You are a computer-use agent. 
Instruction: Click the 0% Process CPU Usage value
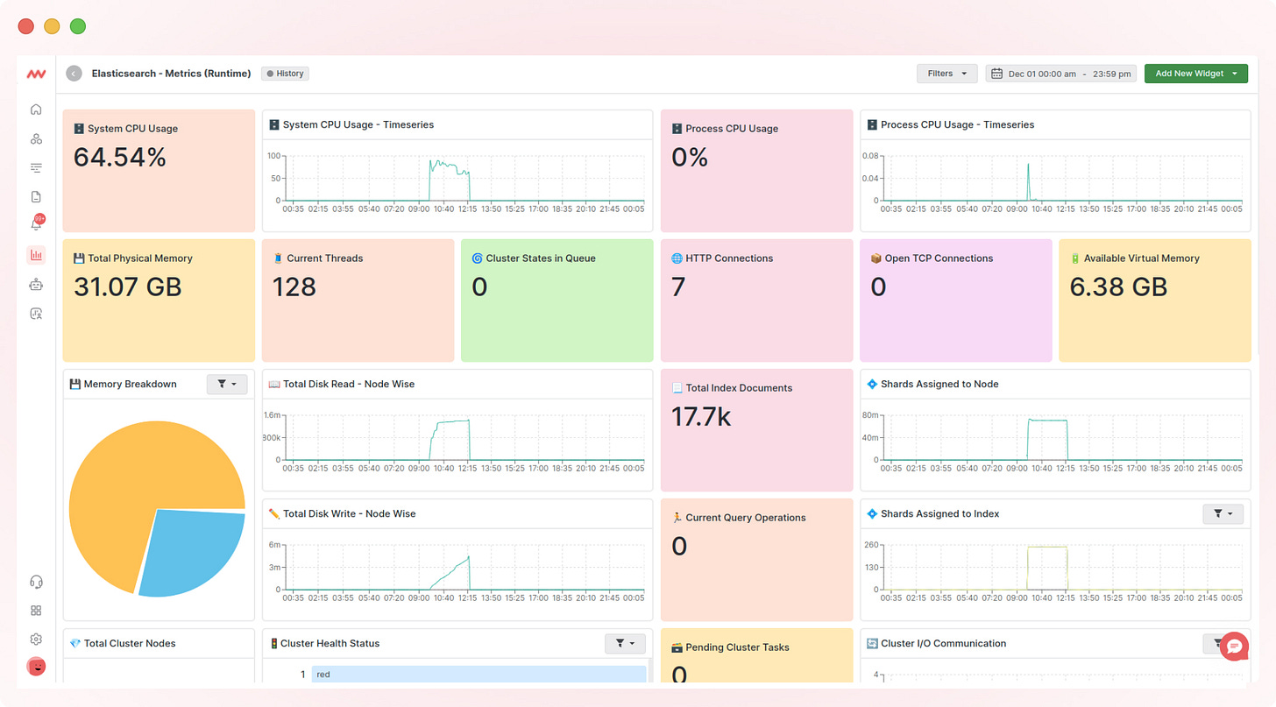pos(690,158)
